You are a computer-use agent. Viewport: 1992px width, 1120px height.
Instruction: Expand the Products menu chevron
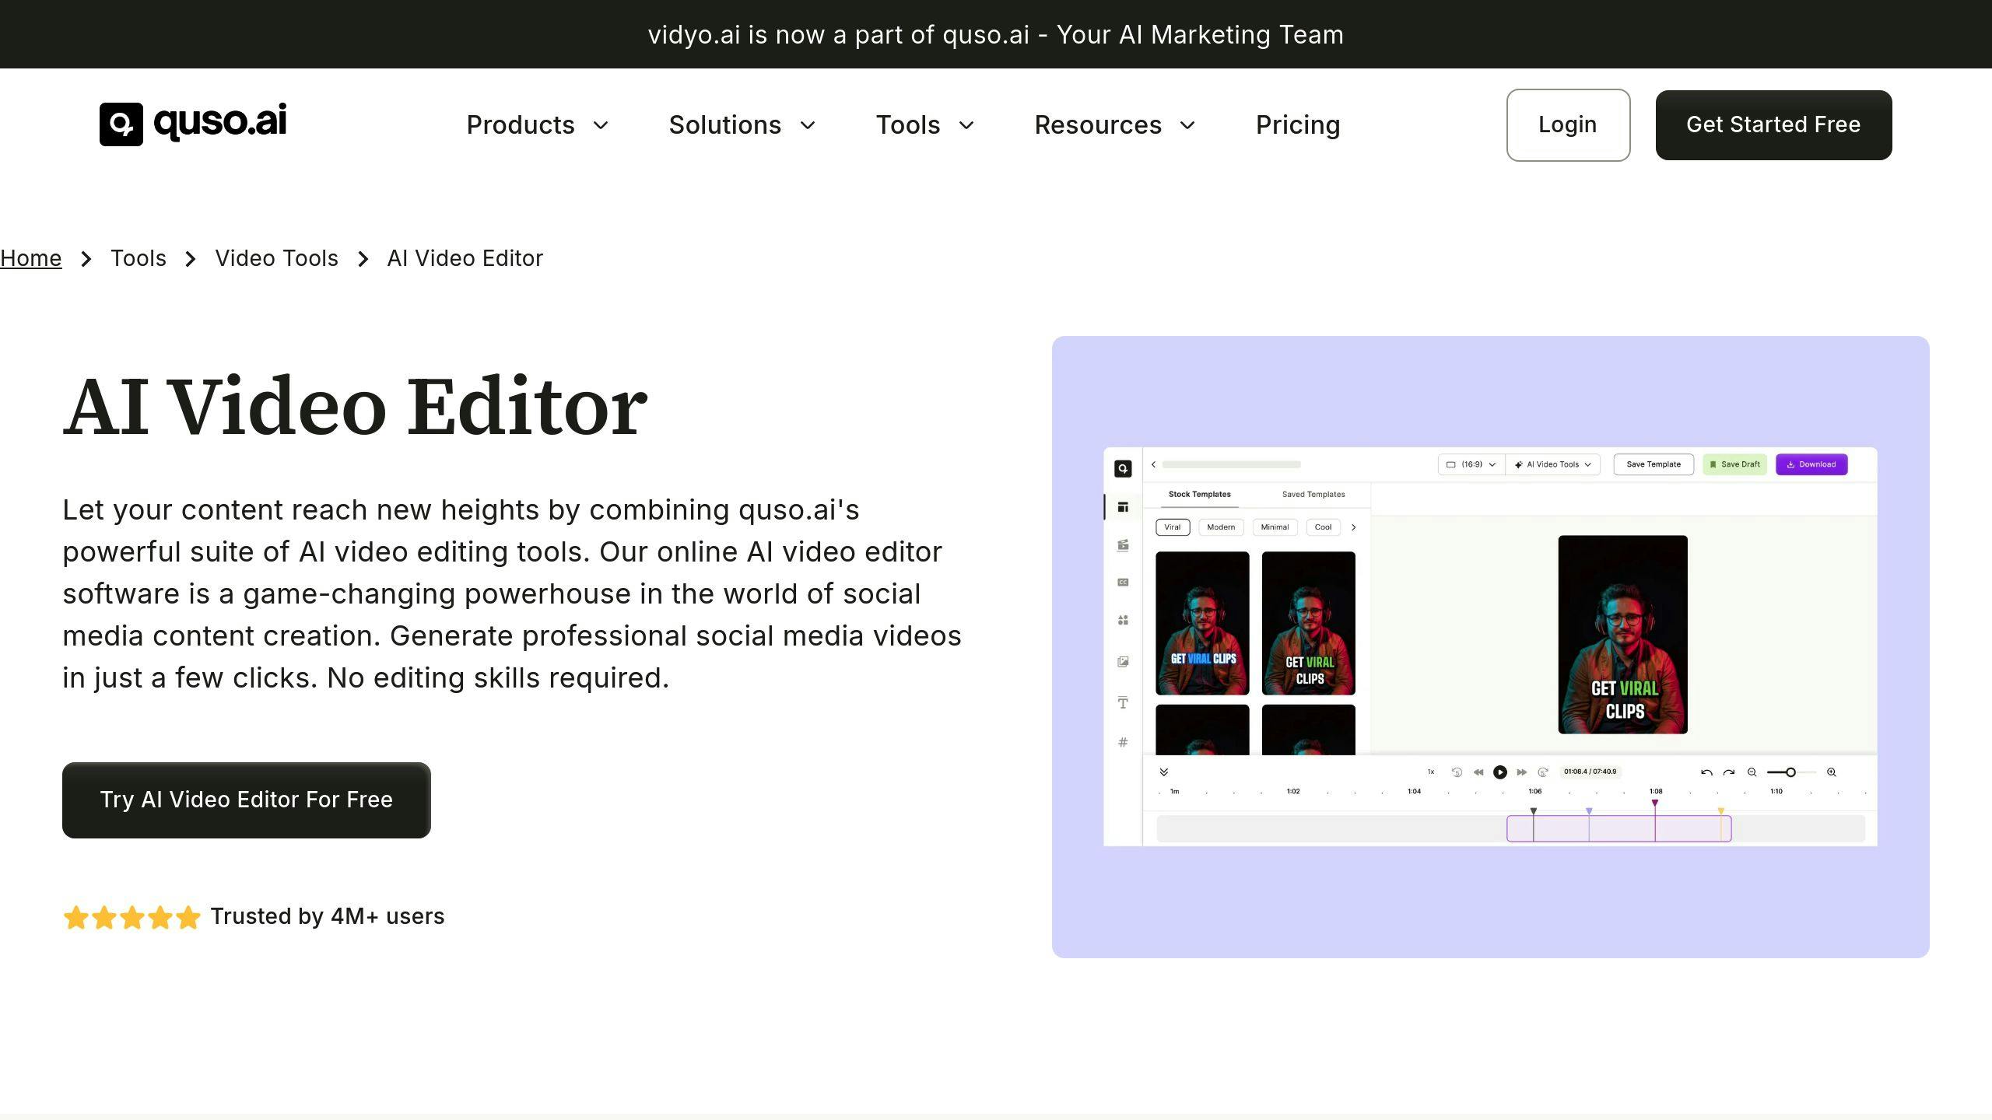point(601,125)
